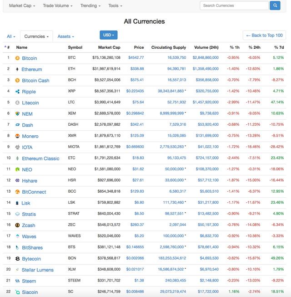Click the BitConnect logo icon
This screenshot has height=297, width=291.
[x=17, y=192]
